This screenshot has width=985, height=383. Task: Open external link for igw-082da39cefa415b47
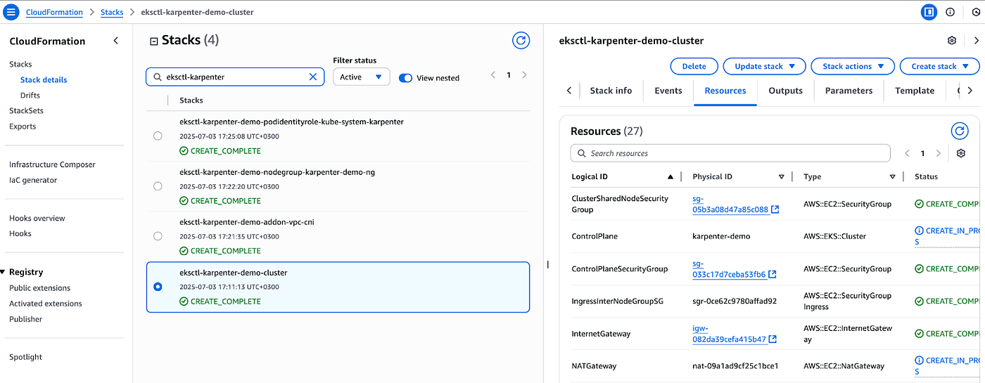pyautogui.click(x=773, y=339)
